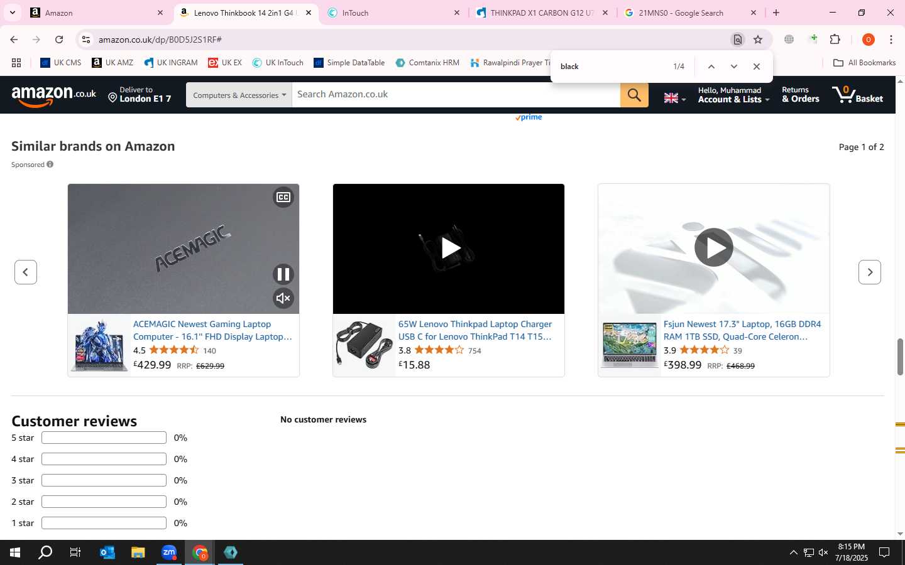Select the 5 star rating bar
Viewport: 905px width, 565px height.
point(104,438)
